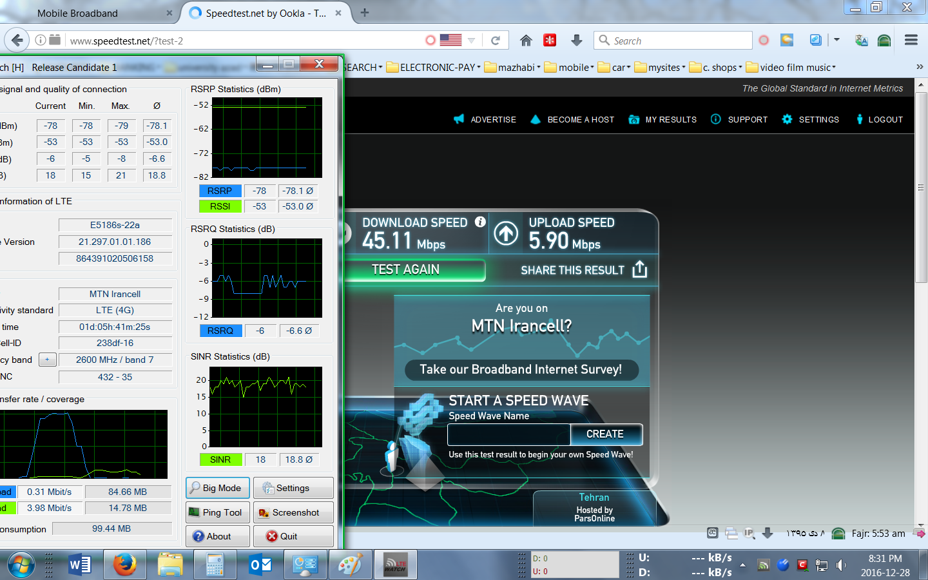Toggle the RSRP graph legend label
The width and height of the screenshot is (928, 580).
pos(220,191)
